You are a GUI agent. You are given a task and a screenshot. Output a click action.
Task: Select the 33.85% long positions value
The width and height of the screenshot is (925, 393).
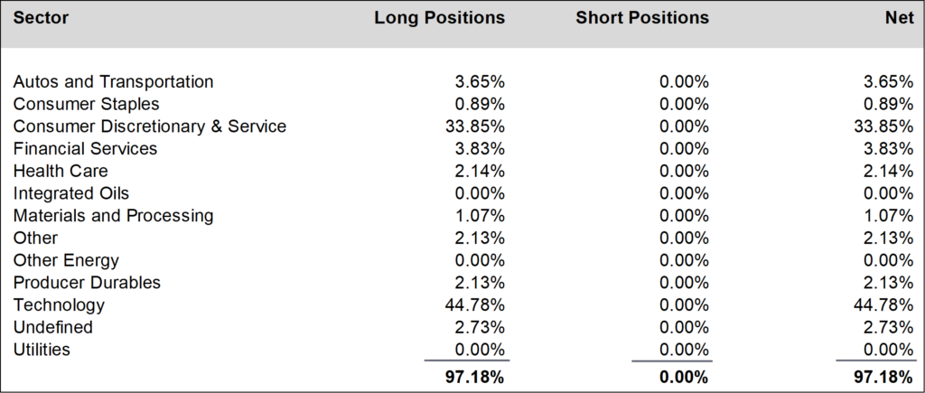point(475,126)
